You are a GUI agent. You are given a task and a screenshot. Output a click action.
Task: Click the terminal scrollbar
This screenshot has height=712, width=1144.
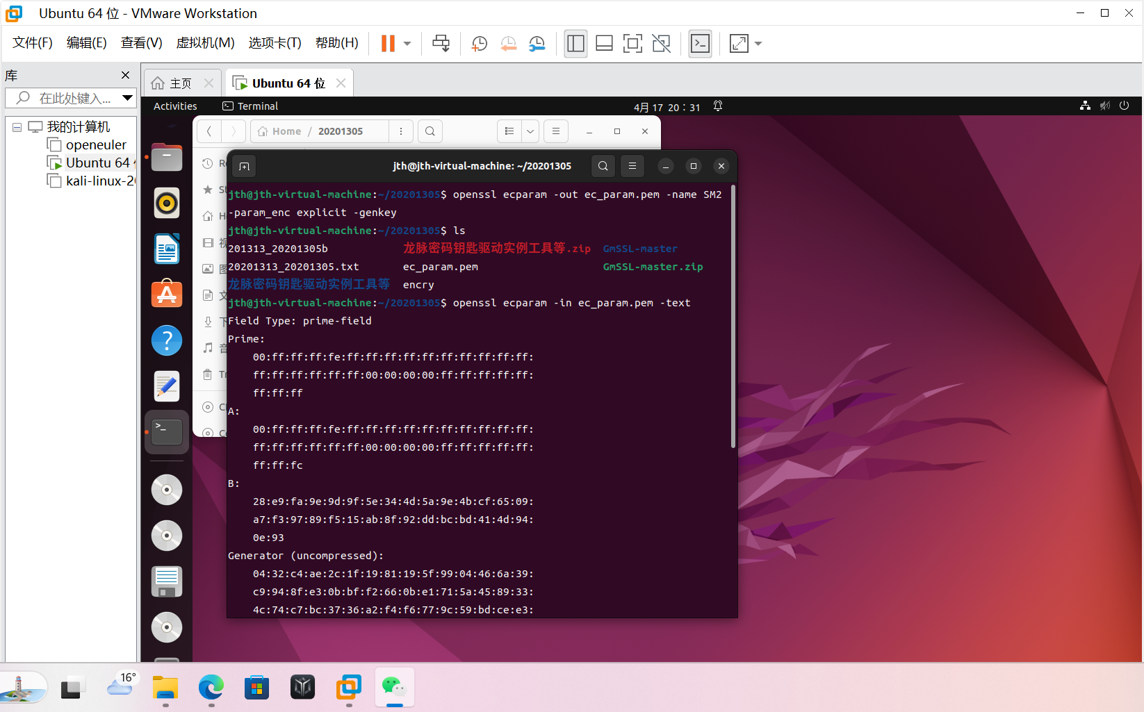[733, 316]
